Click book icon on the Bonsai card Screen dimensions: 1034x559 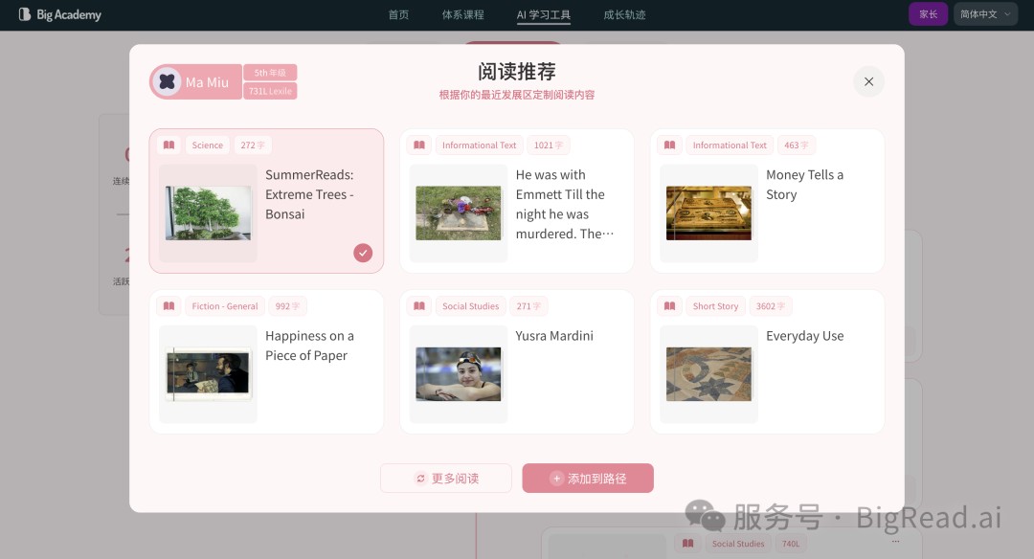click(x=169, y=145)
